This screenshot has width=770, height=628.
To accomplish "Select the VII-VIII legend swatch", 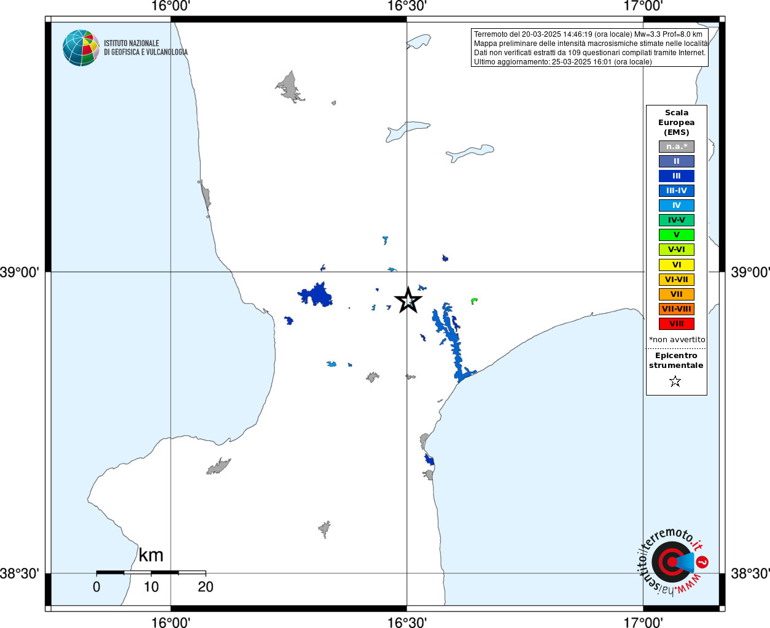I will [677, 309].
